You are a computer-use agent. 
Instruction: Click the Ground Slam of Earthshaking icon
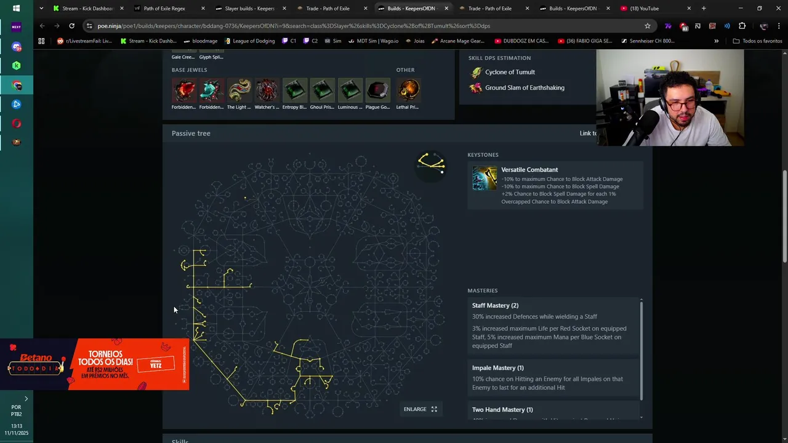(x=476, y=87)
